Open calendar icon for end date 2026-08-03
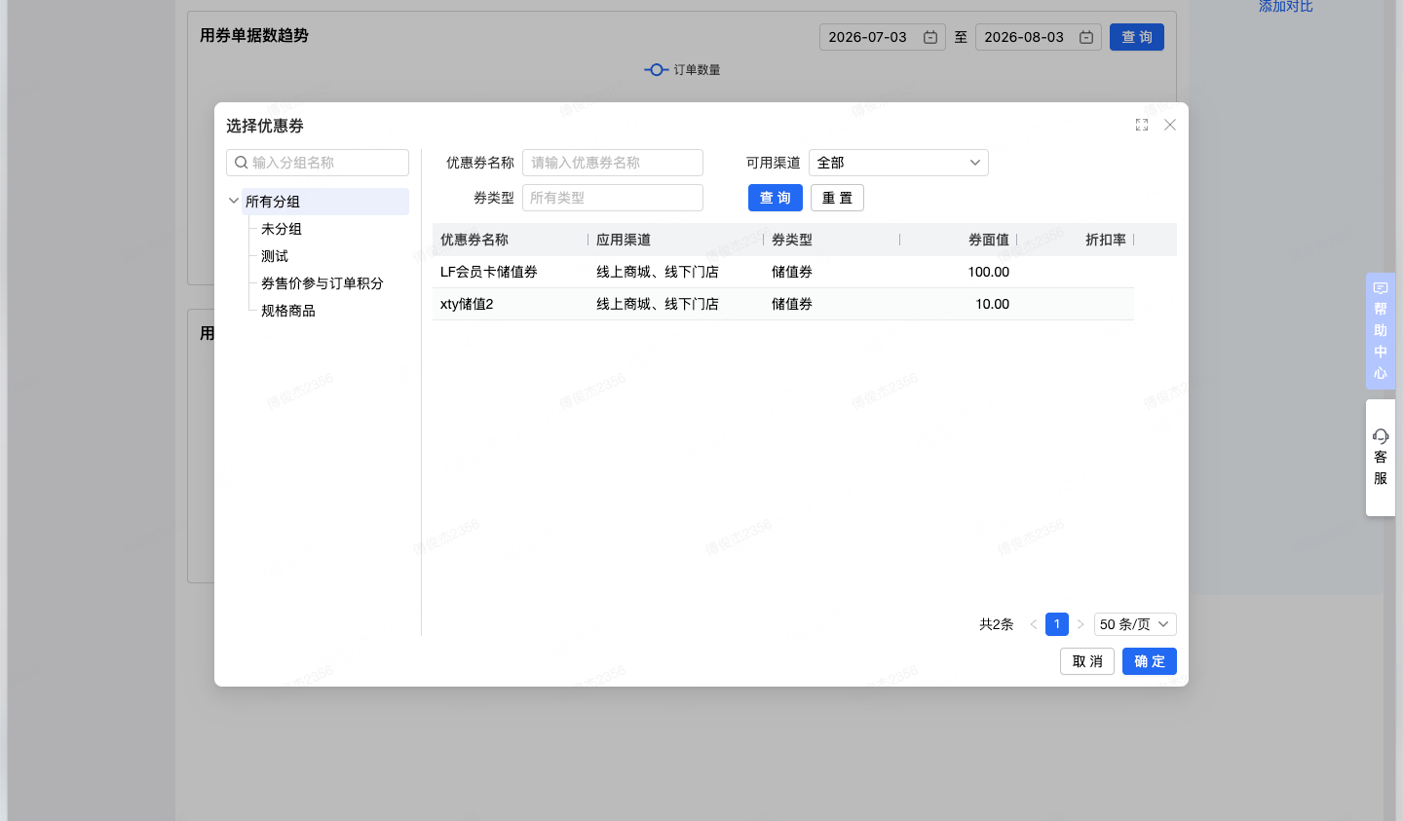 click(x=1086, y=37)
